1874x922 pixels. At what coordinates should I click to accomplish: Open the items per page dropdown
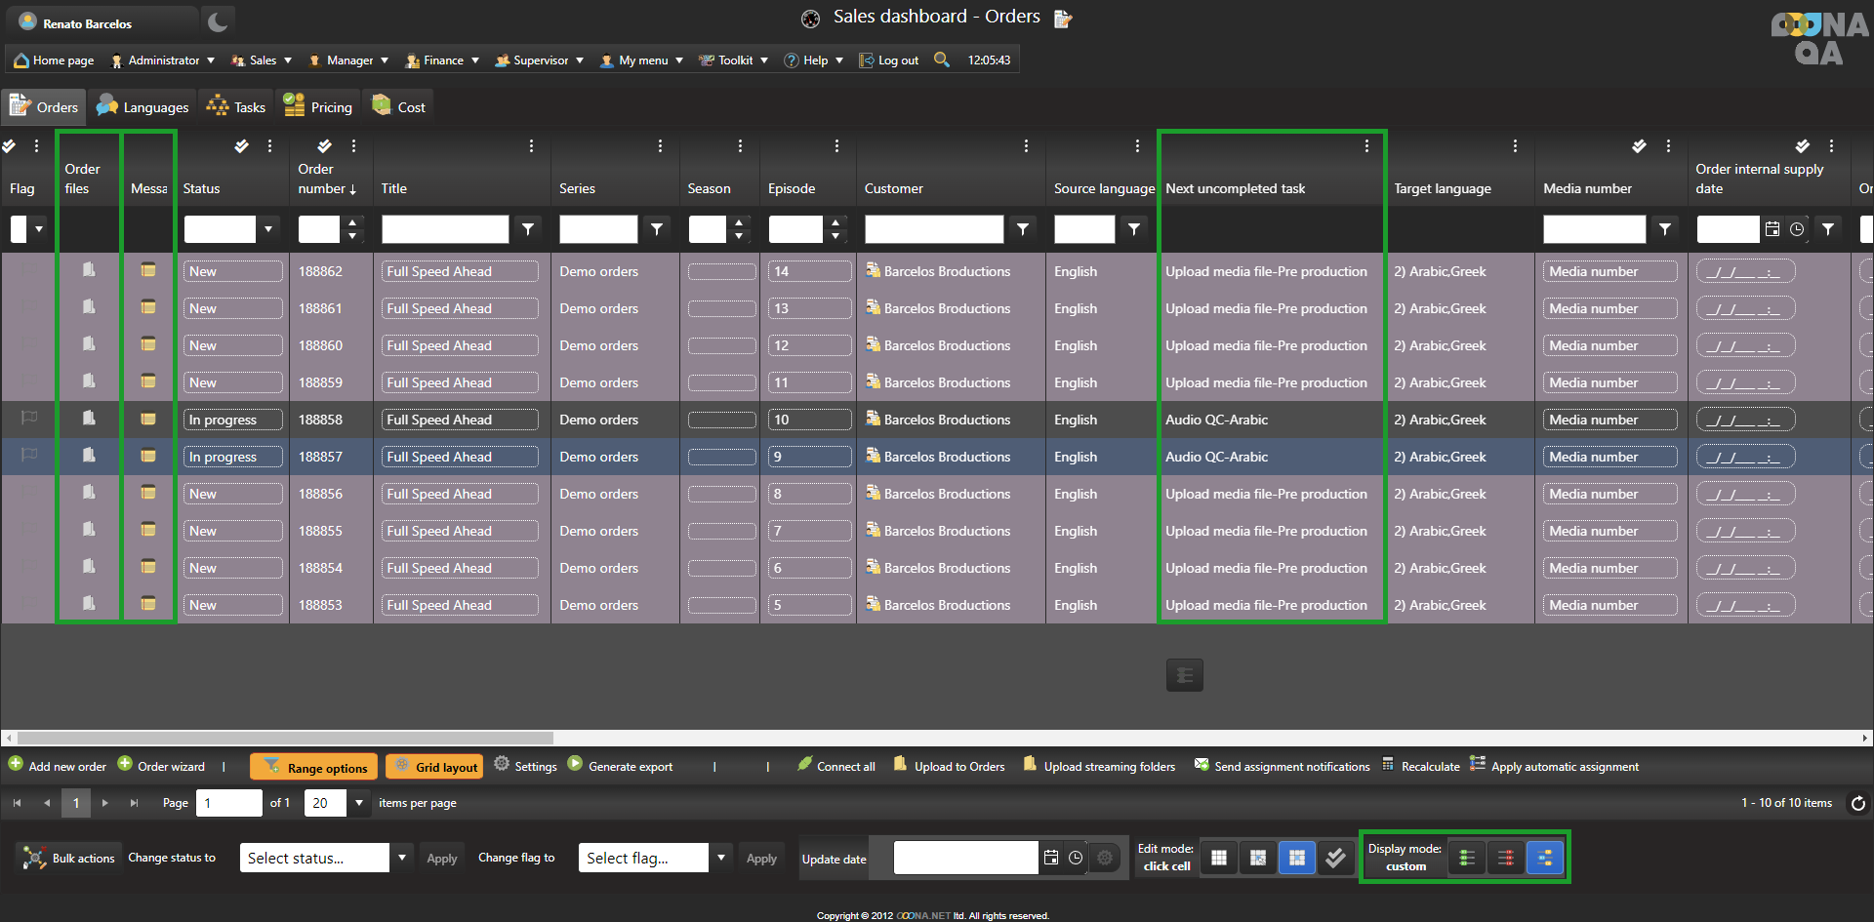click(359, 803)
